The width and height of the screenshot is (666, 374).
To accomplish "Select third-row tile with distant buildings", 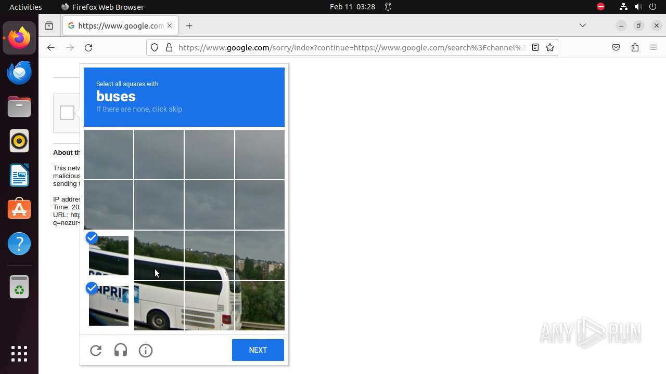I will click(260, 256).
